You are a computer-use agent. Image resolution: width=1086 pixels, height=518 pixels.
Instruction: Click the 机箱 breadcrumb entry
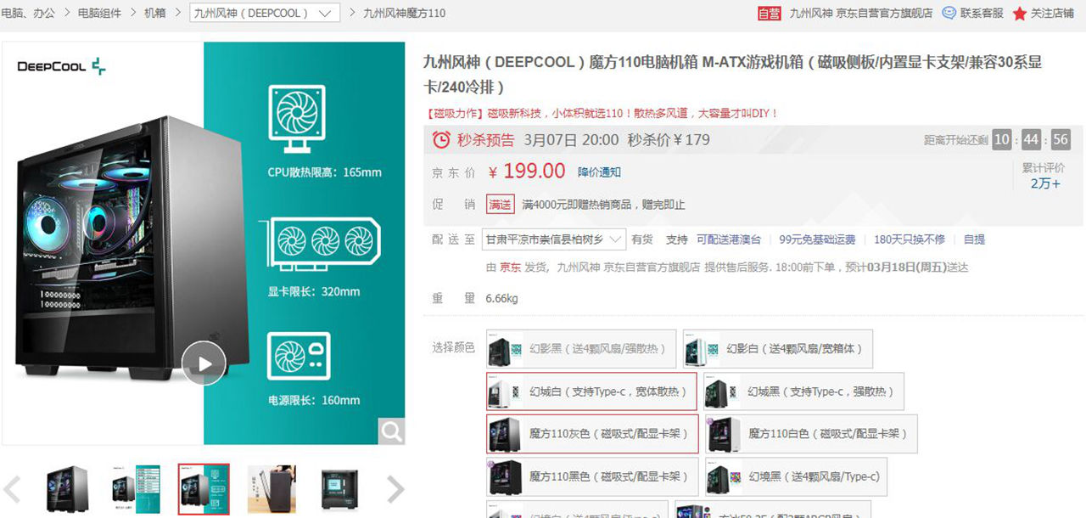tap(154, 13)
